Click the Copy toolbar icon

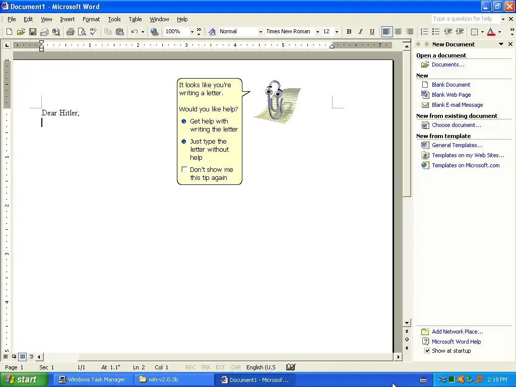click(x=108, y=32)
